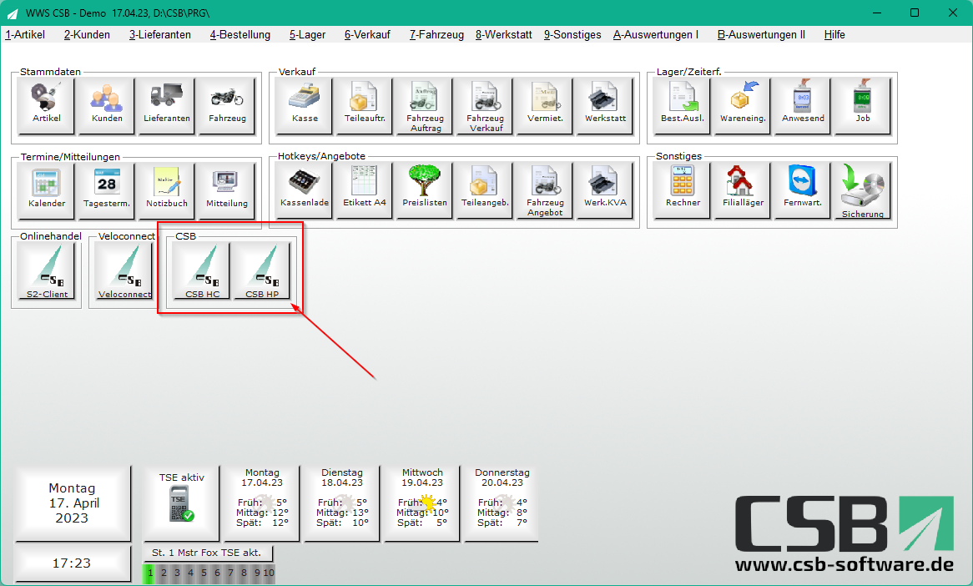Start the Sicherung backup
This screenshot has height=586, width=973.
(863, 190)
